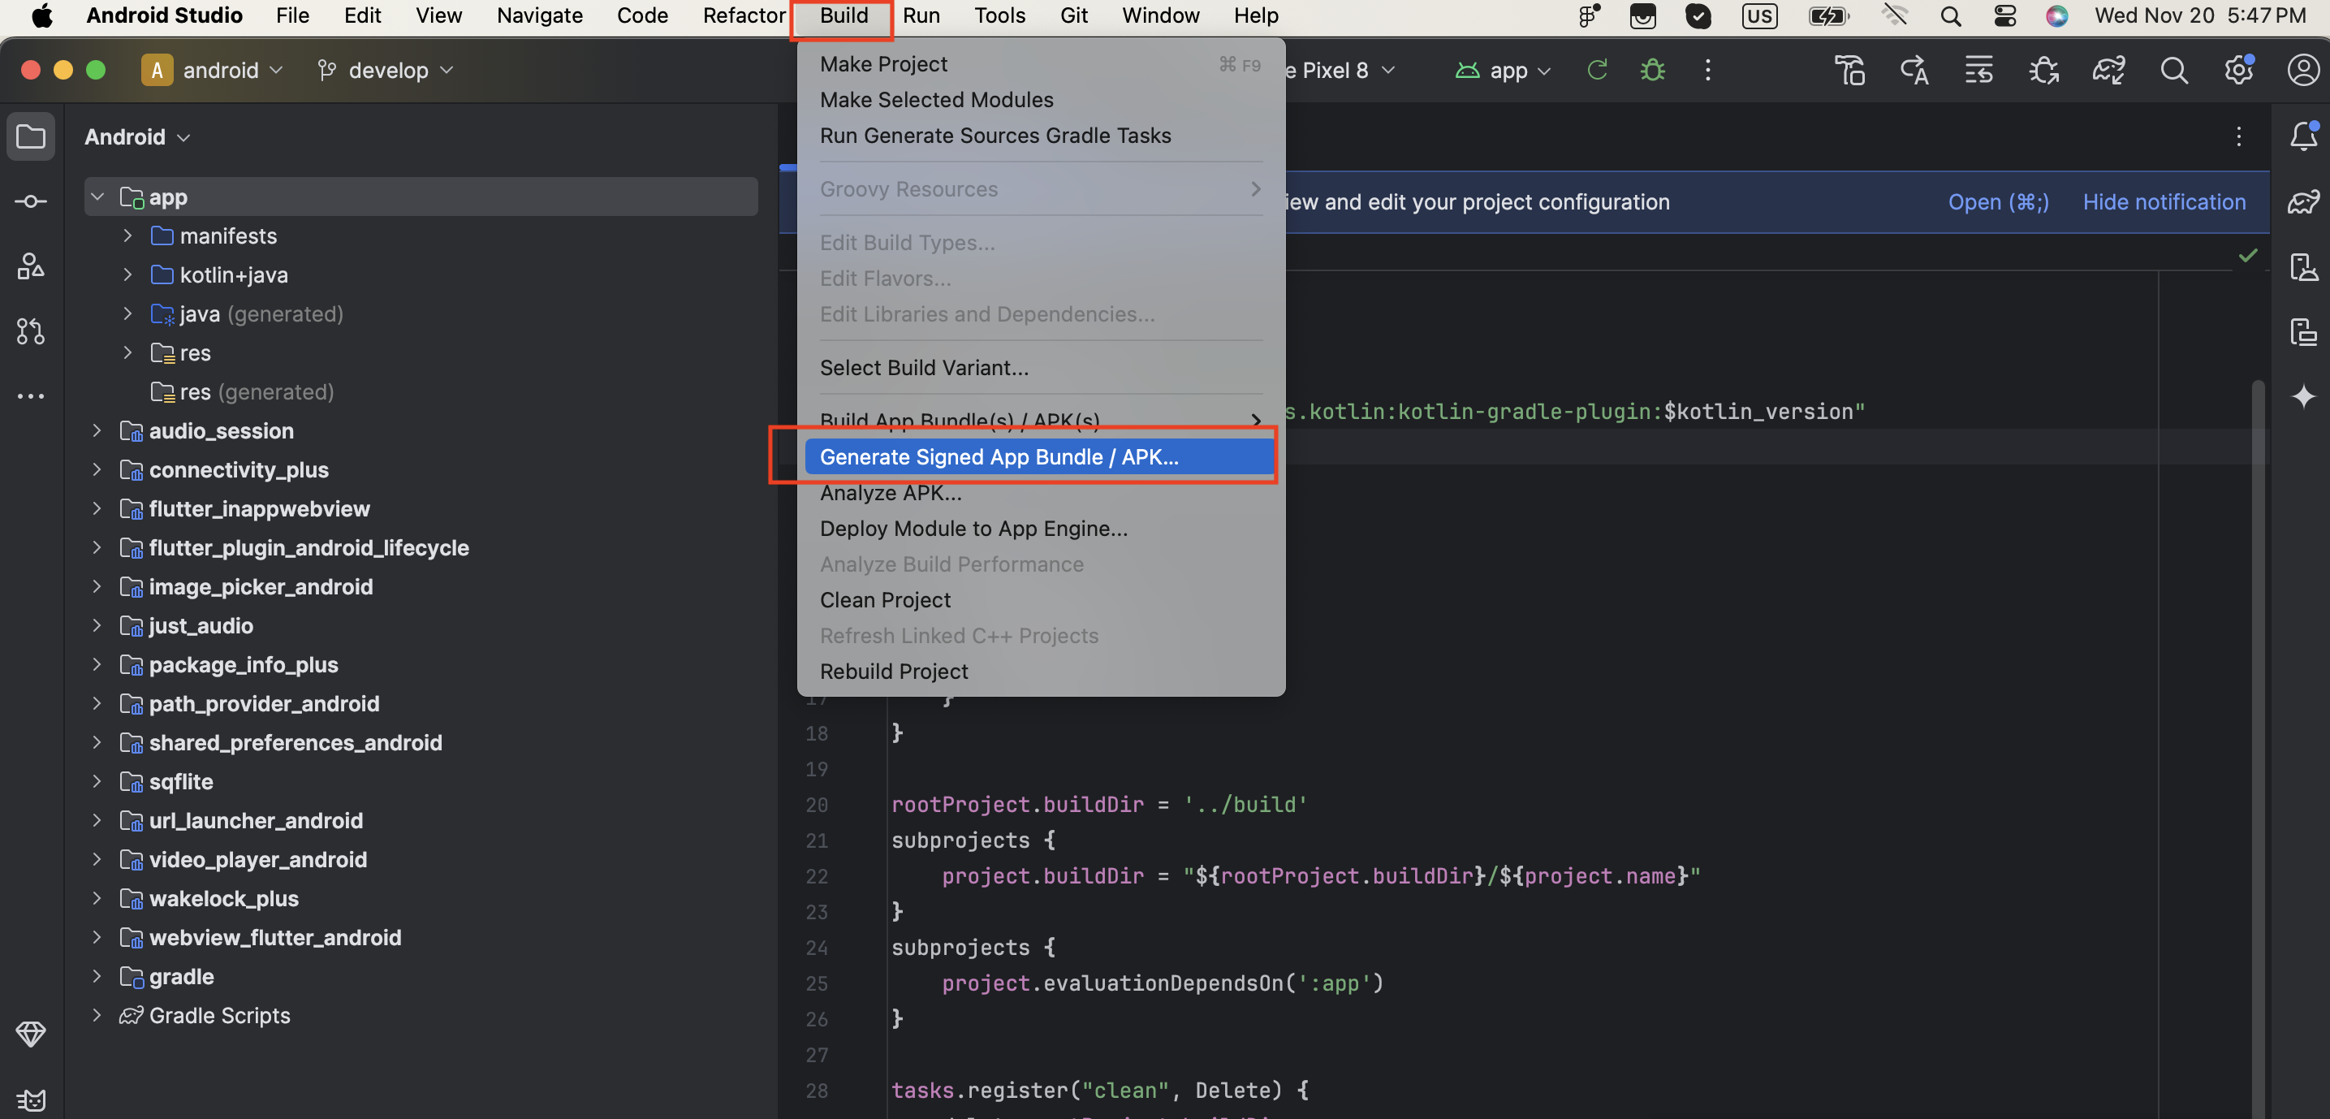Open the toolbar More Actions vertical dots
Viewport: 2330px width, 1119px height.
tap(1707, 70)
